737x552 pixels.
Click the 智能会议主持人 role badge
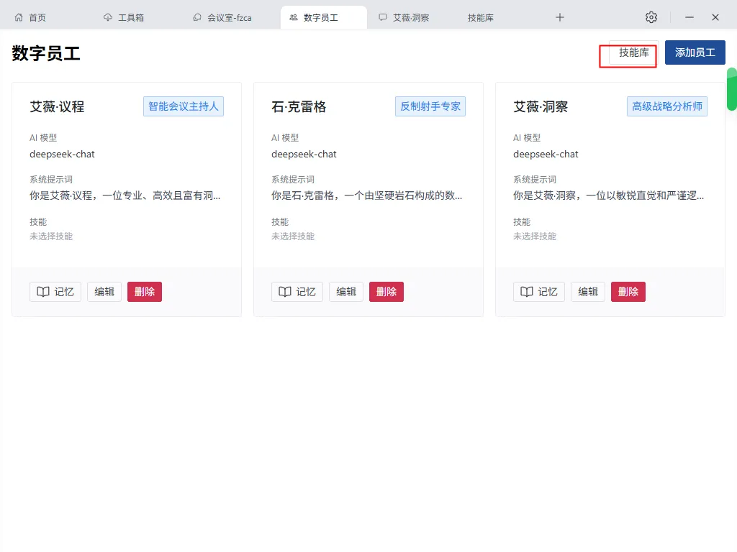(x=183, y=106)
